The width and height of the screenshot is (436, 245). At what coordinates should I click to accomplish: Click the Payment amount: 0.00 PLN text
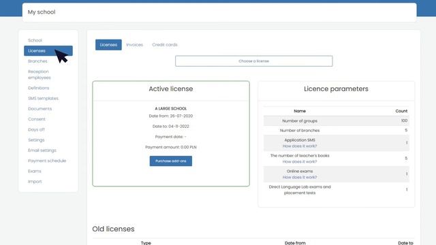coord(171,147)
